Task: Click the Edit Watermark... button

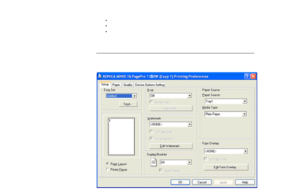Action: click(x=171, y=146)
